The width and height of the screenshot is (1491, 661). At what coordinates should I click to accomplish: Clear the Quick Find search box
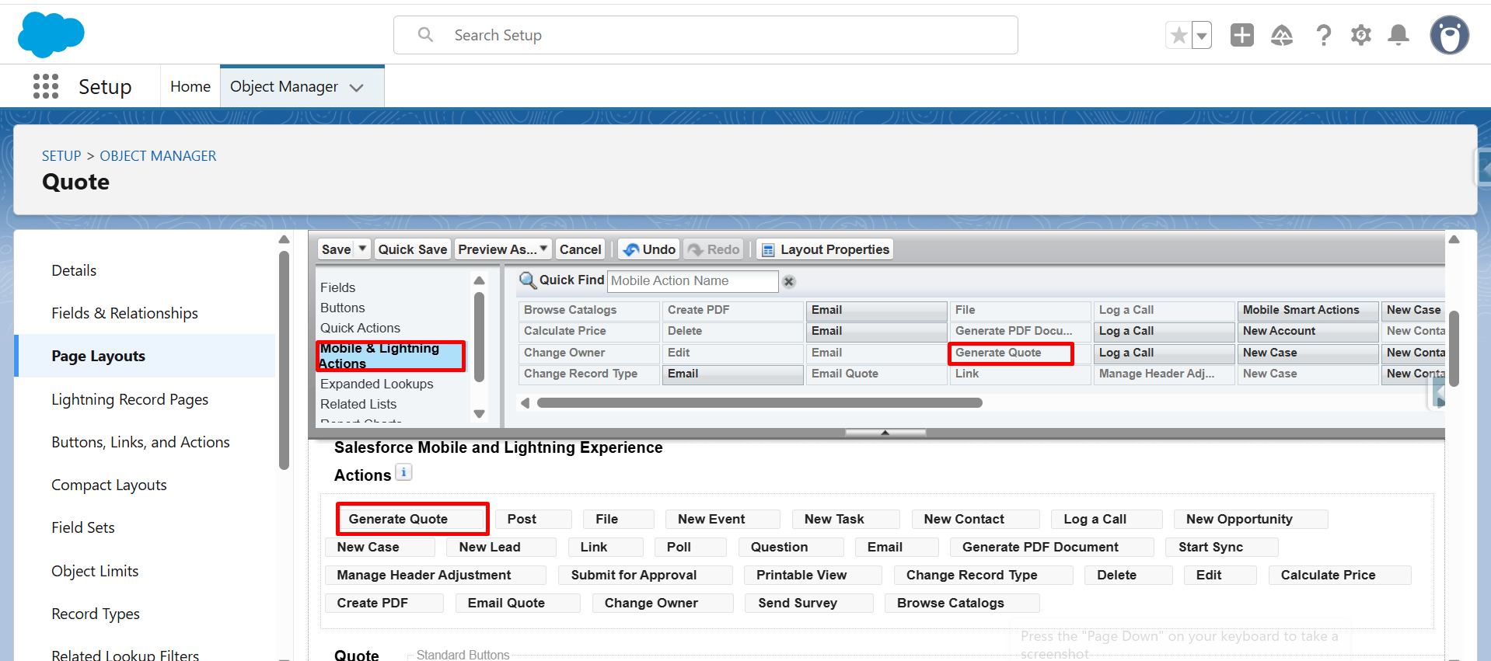pyautogui.click(x=788, y=281)
